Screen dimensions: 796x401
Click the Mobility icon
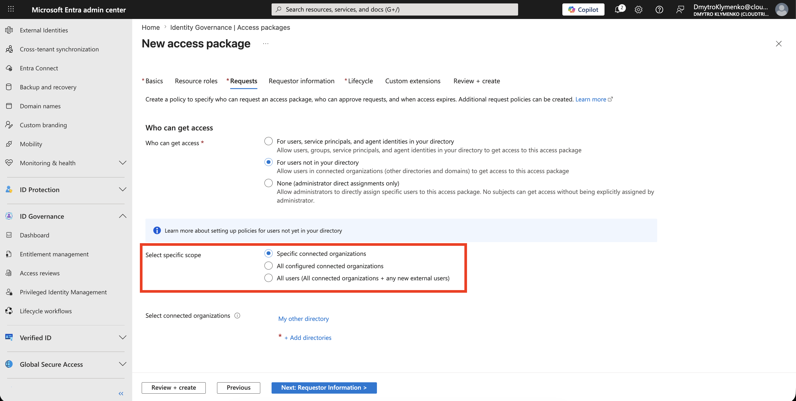click(9, 144)
